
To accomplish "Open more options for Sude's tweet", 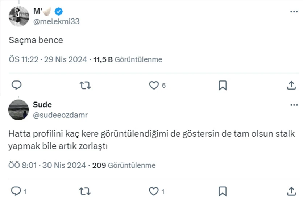I will 294,105.
